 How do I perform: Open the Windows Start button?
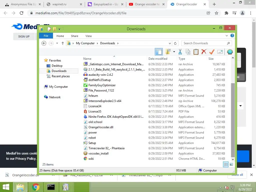click(6, 187)
